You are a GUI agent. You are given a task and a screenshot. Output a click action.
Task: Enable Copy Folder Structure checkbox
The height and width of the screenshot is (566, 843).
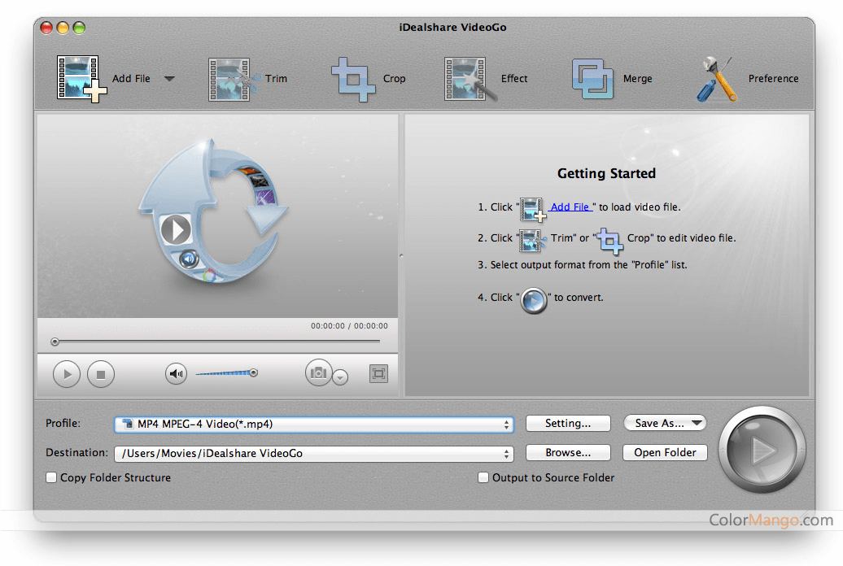tap(52, 478)
